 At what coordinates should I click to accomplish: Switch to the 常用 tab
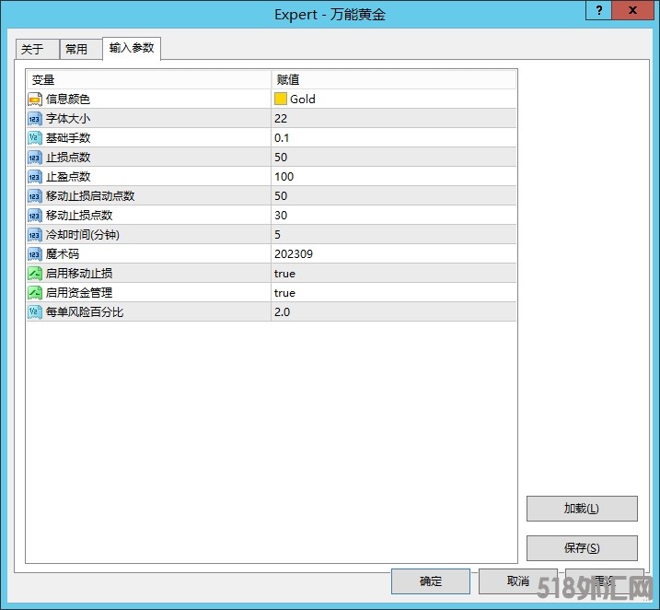coord(81,49)
